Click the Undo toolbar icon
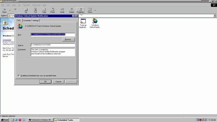Viewport: 217px width, 122px height. tap(62, 11)
